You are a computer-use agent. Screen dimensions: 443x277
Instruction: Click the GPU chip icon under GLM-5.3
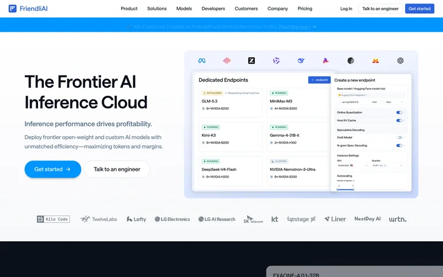pyautogui.click(x=203, y=108)
